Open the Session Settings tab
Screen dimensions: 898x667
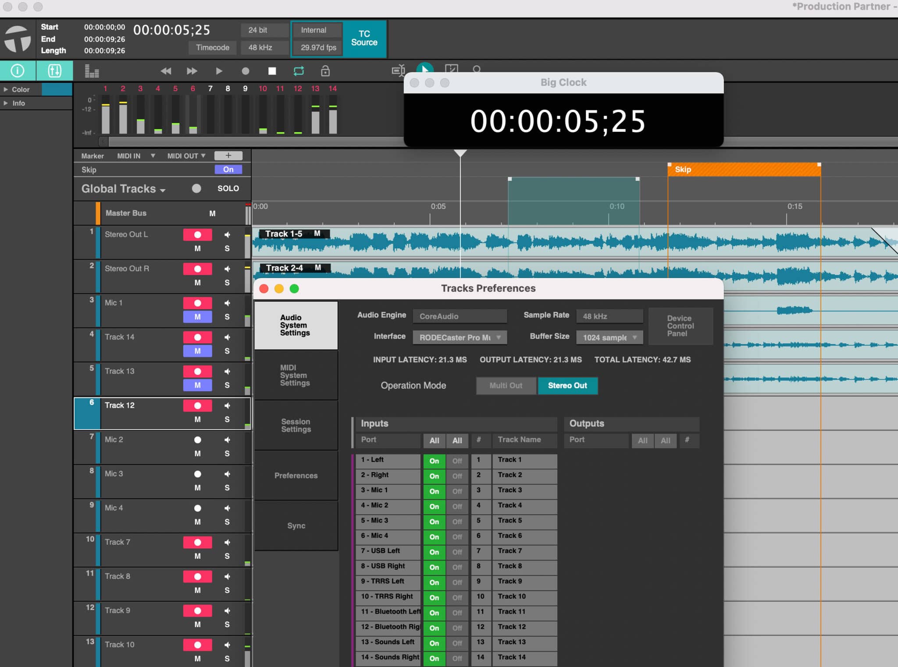(296, 425)
